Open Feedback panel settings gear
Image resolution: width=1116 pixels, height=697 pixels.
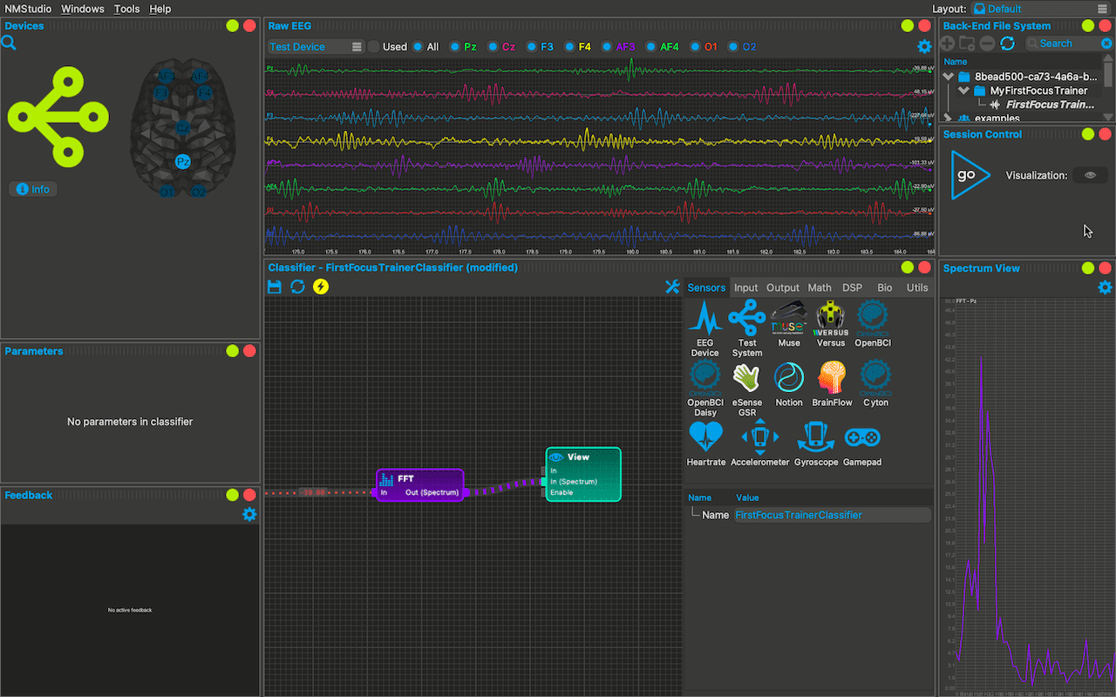[x=249, y=515]
